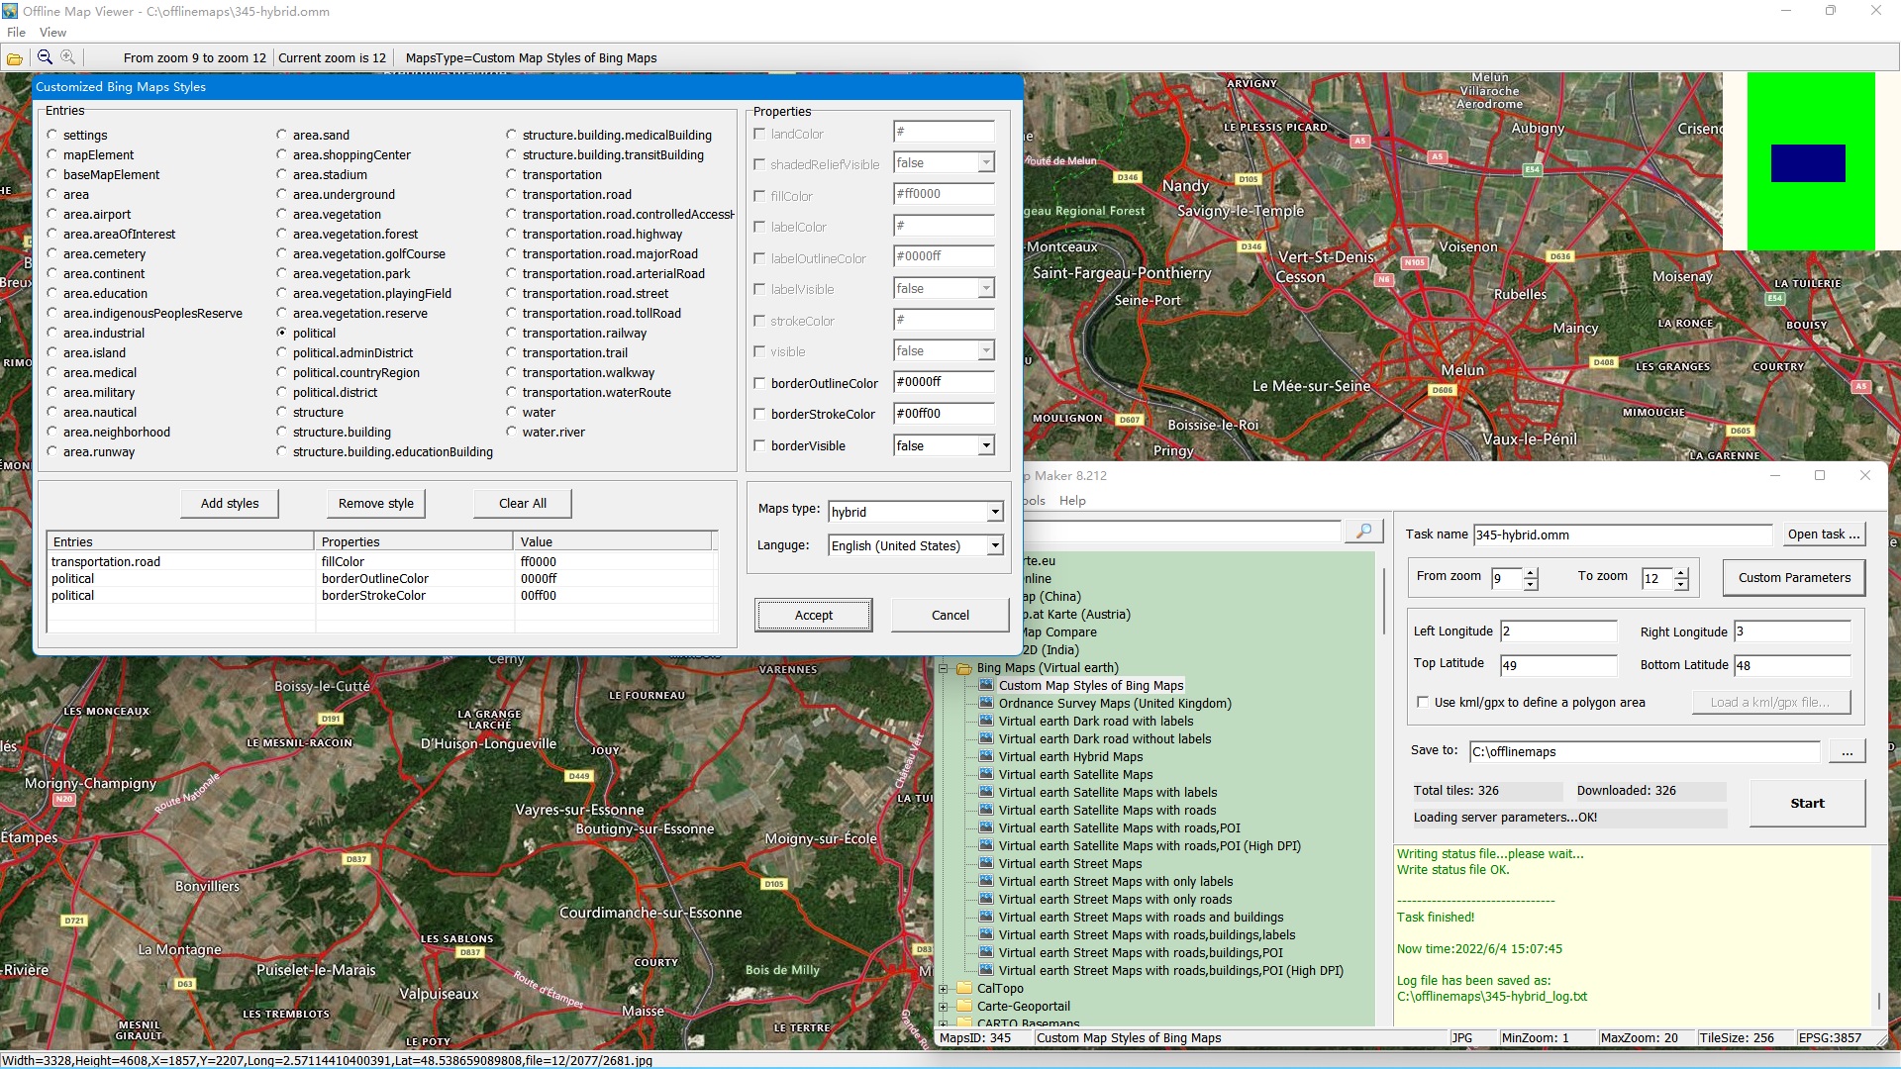
Task: Open file with the toolbar folder icon
Action: [x=15, y=58]
